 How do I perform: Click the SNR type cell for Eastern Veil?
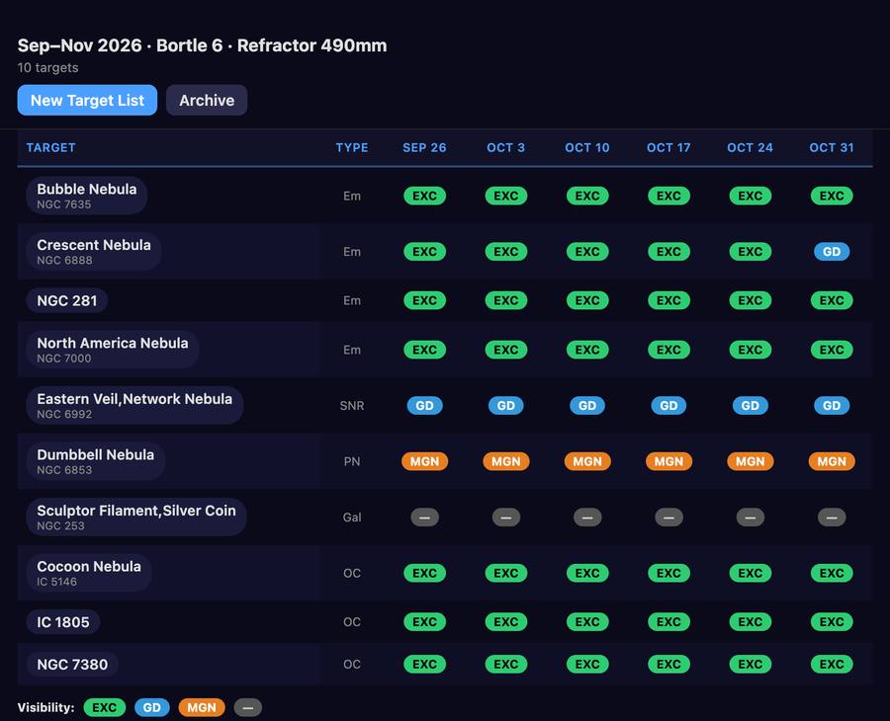(352, 405)
